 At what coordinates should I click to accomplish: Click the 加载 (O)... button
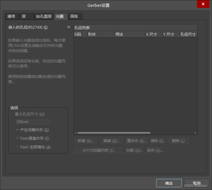pos(134,150)
